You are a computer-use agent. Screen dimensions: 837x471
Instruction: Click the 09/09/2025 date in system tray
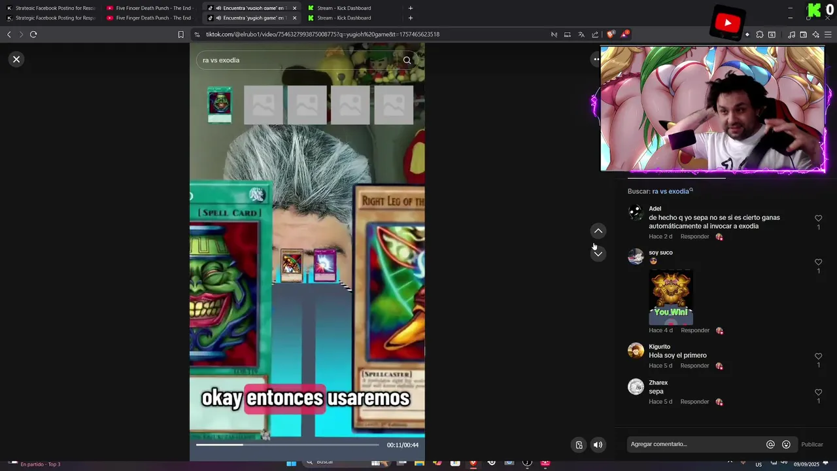tap(806, 464)
